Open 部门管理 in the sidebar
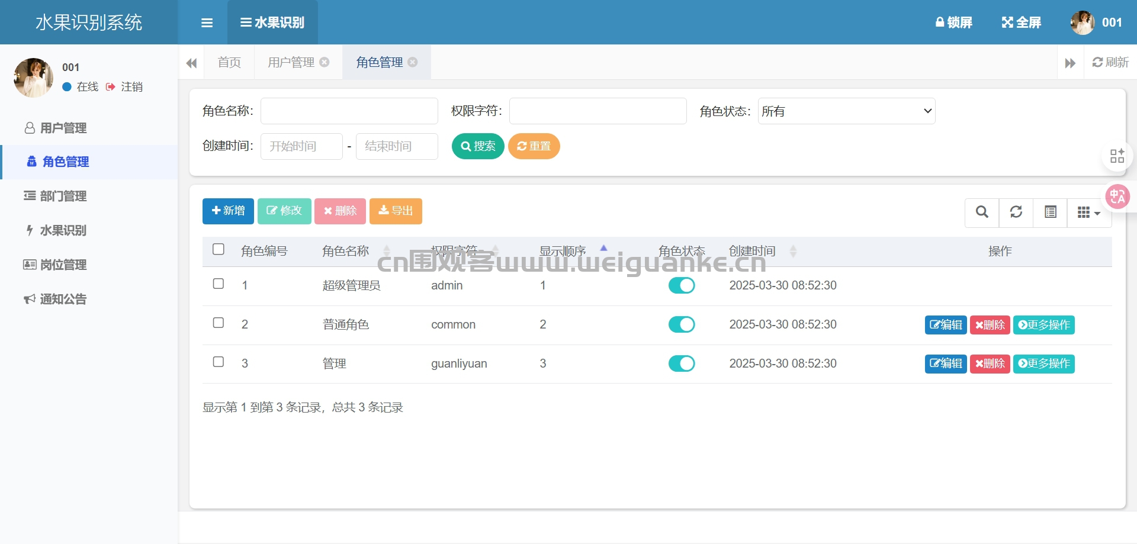This screenshot has width=1137, height=544. (89, 196)
